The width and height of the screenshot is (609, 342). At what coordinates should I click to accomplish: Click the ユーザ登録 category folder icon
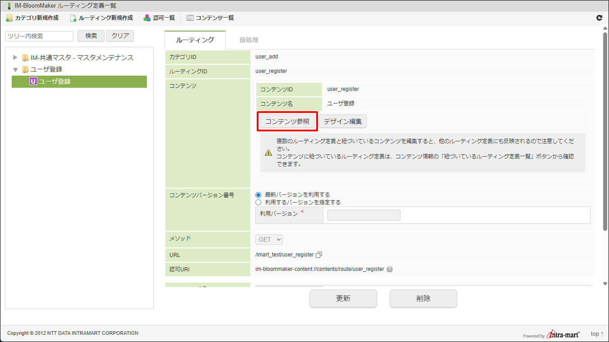(x=26, y=69)
